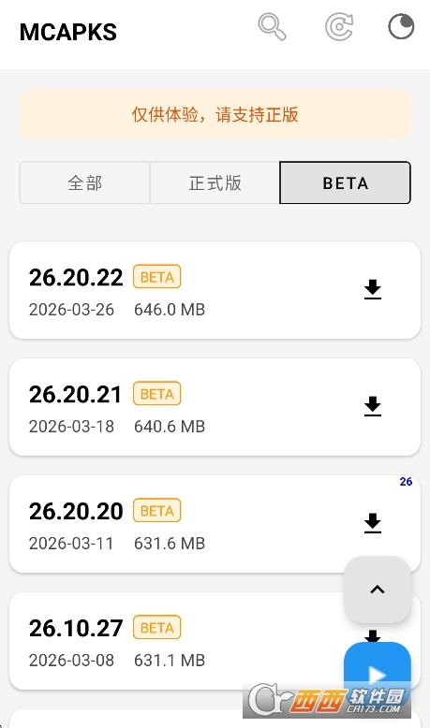
Task: Tap the BETA badge beside 26.20.21
Action: click(x=157, y=394)
